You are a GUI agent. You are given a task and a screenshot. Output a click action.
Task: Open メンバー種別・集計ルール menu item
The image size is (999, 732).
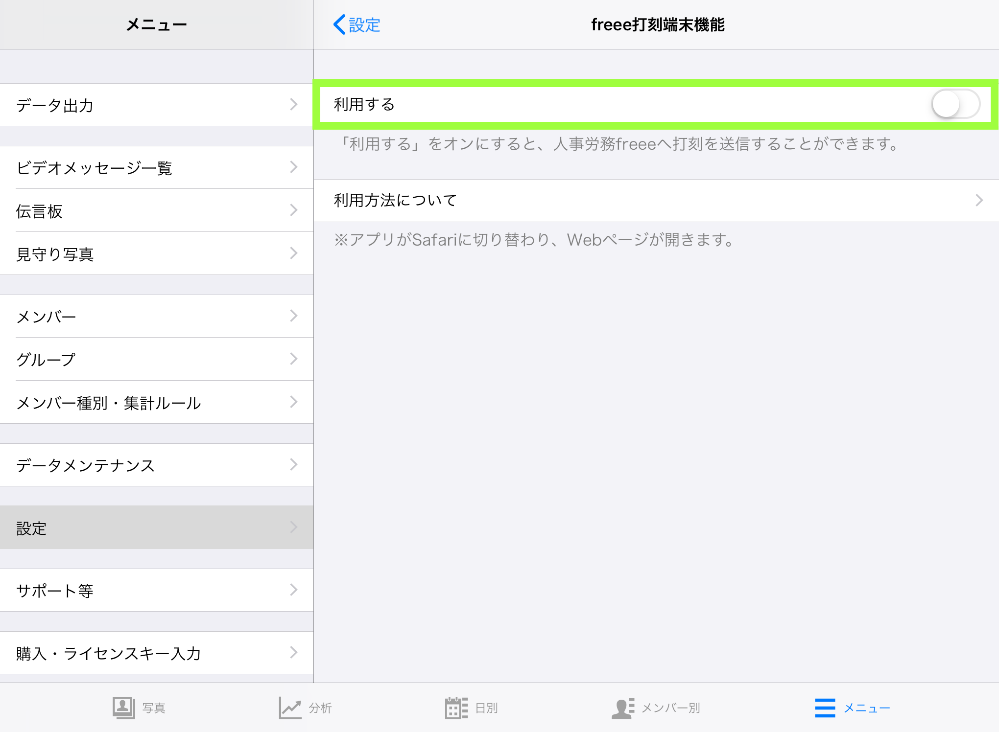tap(157, 402)
